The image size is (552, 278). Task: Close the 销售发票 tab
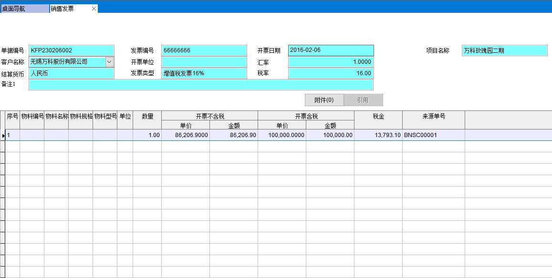[x=94, y=9]
